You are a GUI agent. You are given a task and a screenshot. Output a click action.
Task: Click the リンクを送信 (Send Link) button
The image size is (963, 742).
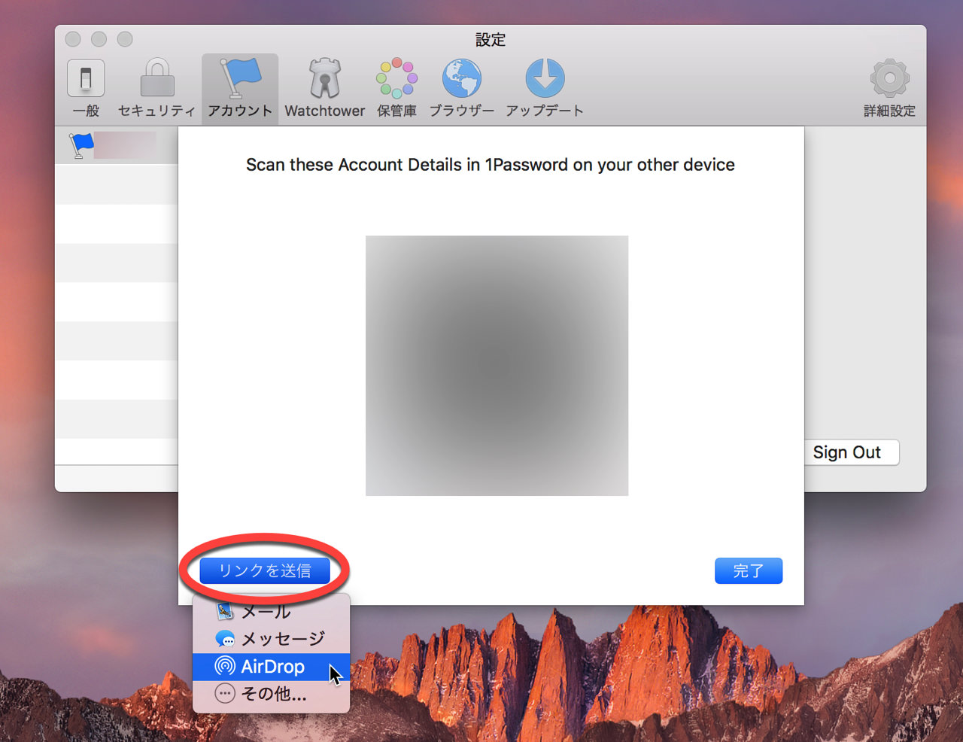click(265, 570)
